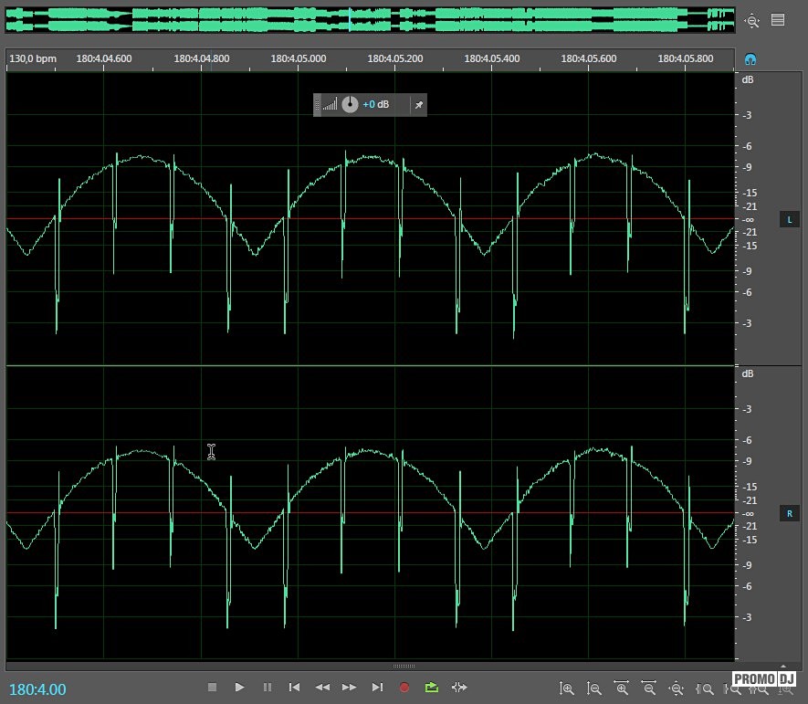The height and width of the screenshot is (704, 808).
Task: Click the Stop playback button
Action: coord(212,687)
